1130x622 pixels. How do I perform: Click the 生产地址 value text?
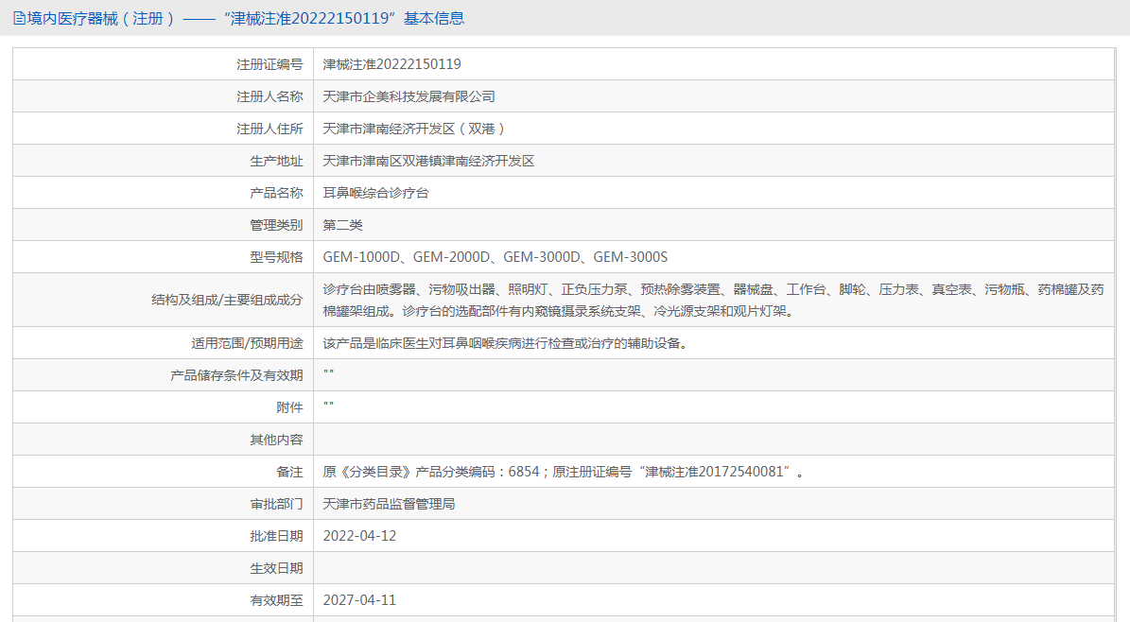(x=428, y=161)
